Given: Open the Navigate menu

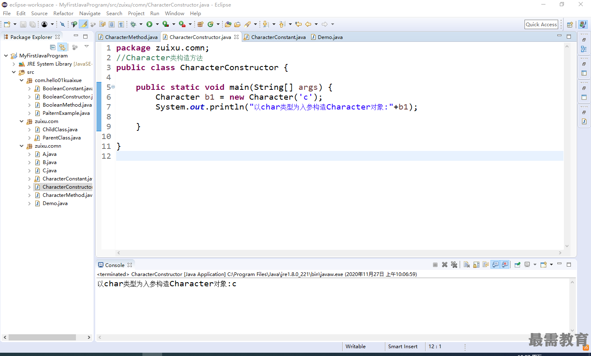Looking at the screenshot, I should [90, 13].
